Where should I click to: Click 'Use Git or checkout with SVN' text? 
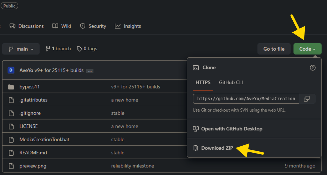pyautogui.click(x=239, y=110)
